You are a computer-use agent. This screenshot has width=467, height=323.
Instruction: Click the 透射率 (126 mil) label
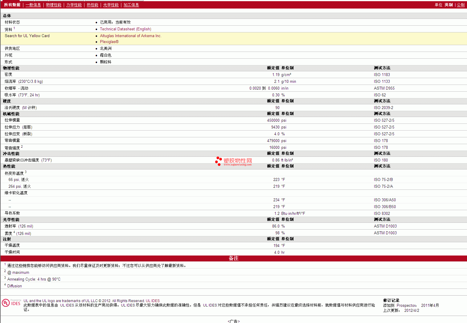coord(19,226)
